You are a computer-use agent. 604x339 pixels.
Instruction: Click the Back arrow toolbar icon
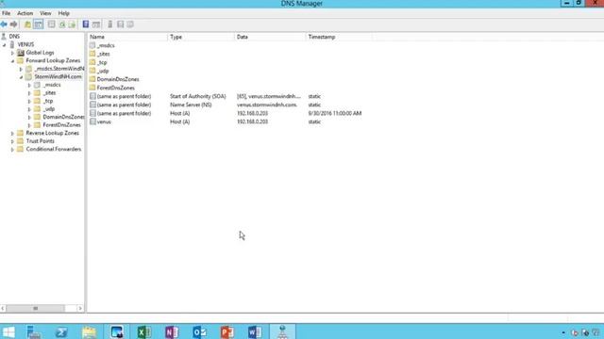point(4,24)
